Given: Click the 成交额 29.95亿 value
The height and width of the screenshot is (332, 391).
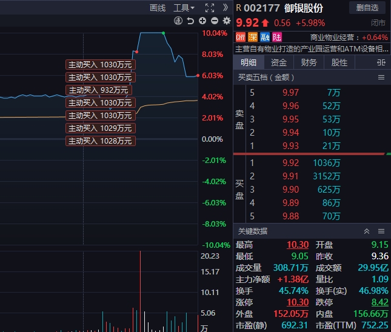Looking at the screenshot, I should (373, 268).
